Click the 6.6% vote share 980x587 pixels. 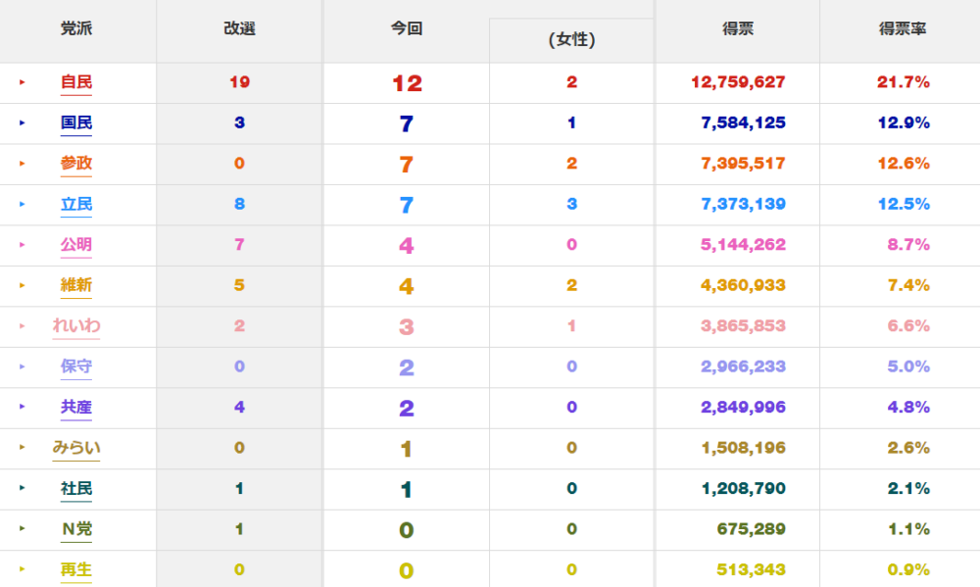[x=908, y=325]
